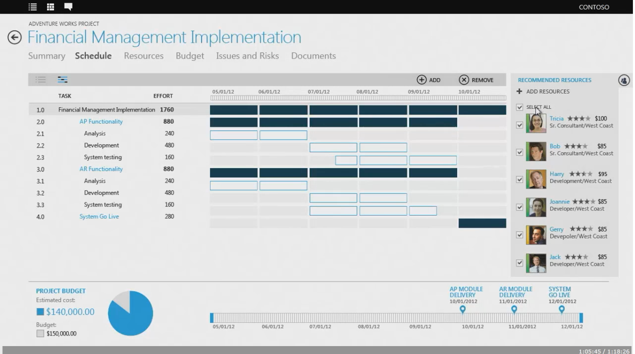Open the System Go Live task link
Viewport: 635px width, 354px height.
(x=99, y=217)
